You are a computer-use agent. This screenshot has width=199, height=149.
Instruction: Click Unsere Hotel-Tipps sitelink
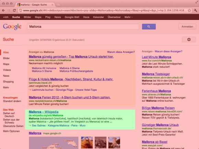click(86, 90)
